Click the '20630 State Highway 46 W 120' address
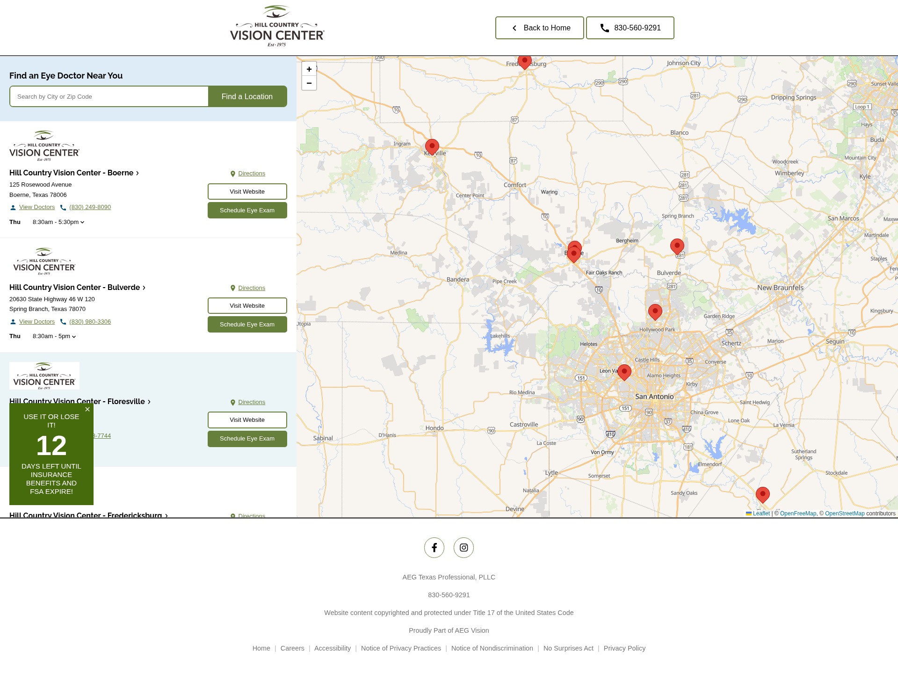 tap(52, 299)
